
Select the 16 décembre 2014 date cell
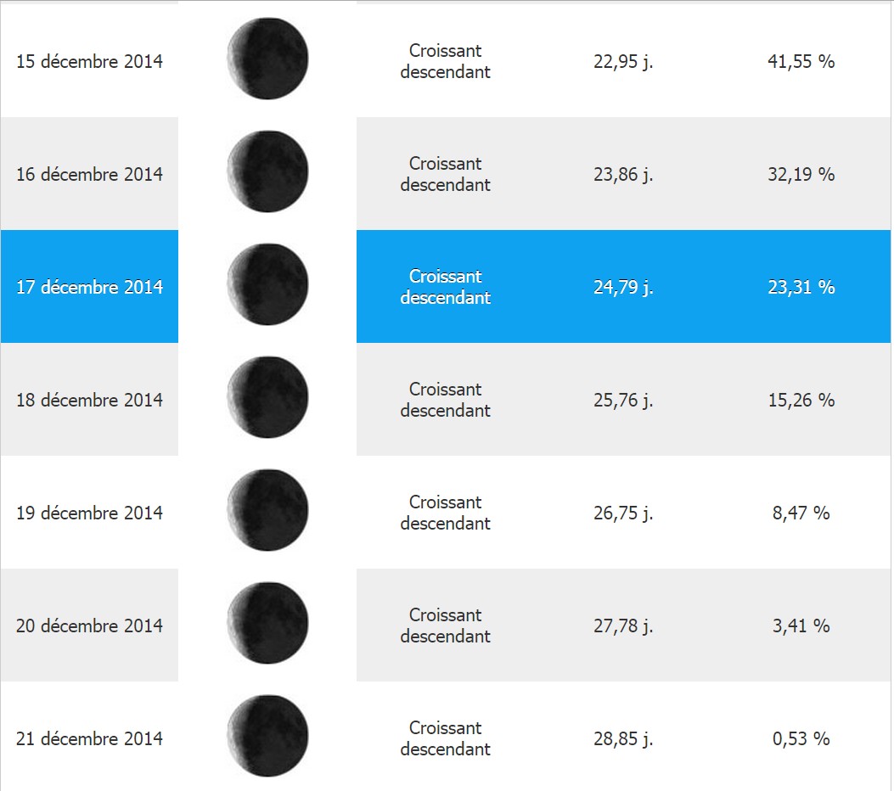coord(89,174)
